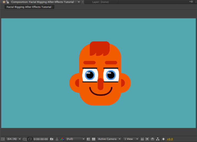Select the Composition: Facial Rigging After Effects Tutorial tab

coord(42,2)
